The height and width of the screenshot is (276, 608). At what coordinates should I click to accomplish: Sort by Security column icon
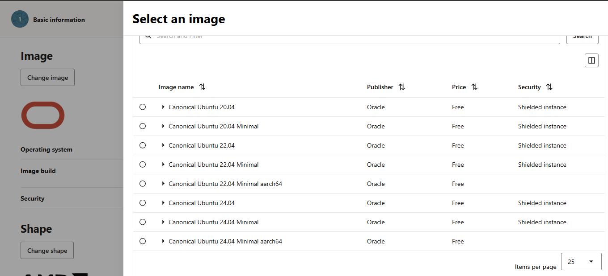549,87
